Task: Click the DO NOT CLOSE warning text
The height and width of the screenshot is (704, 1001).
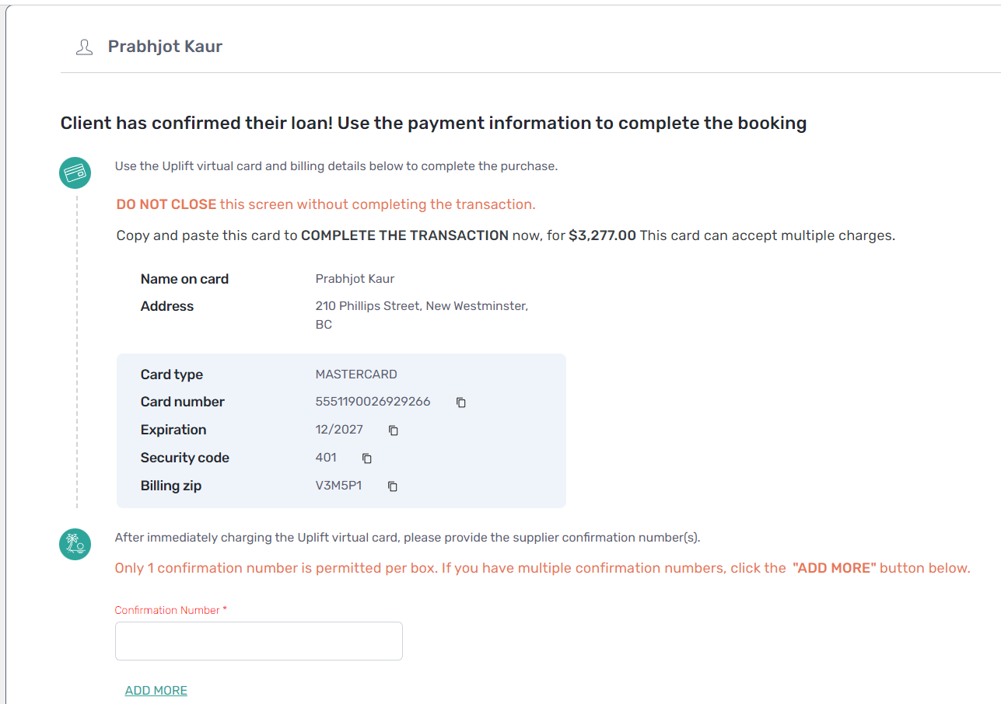Action: click(166, 204)
